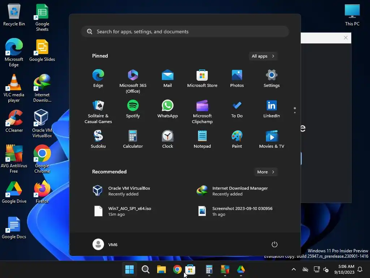
Task: Select CCleaner desktop shortcut
Action: pyautogui.click(x=14, y=121)
